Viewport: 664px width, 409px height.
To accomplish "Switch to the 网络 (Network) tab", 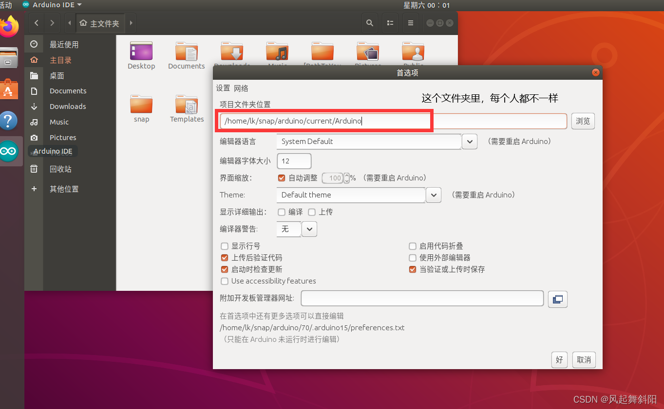I will click(x=241, y=88).
